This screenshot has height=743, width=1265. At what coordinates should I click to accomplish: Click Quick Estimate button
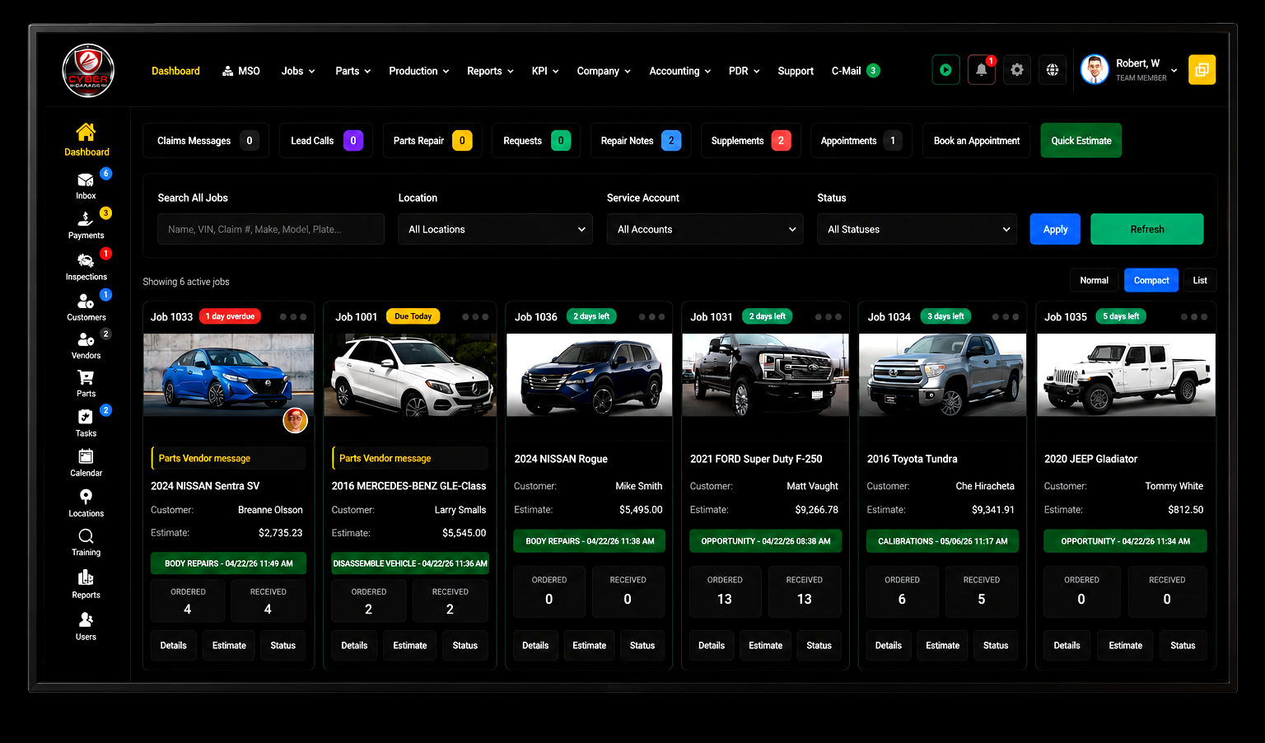click(x=1081, y=141)
